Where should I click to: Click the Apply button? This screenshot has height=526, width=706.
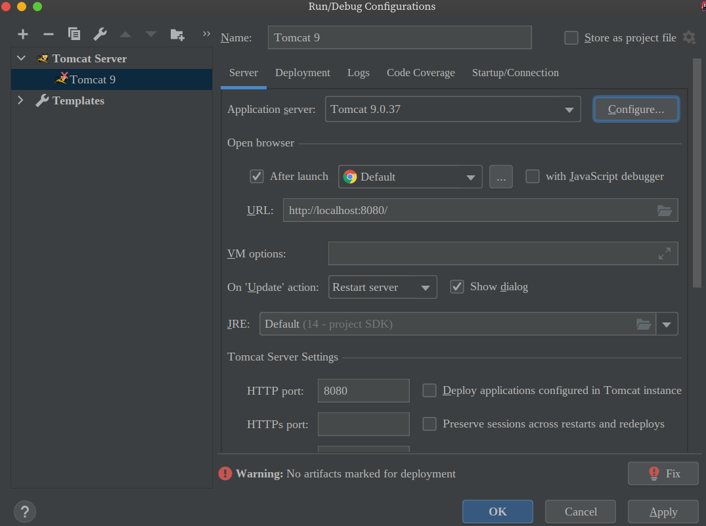click(x=663, y=512)
